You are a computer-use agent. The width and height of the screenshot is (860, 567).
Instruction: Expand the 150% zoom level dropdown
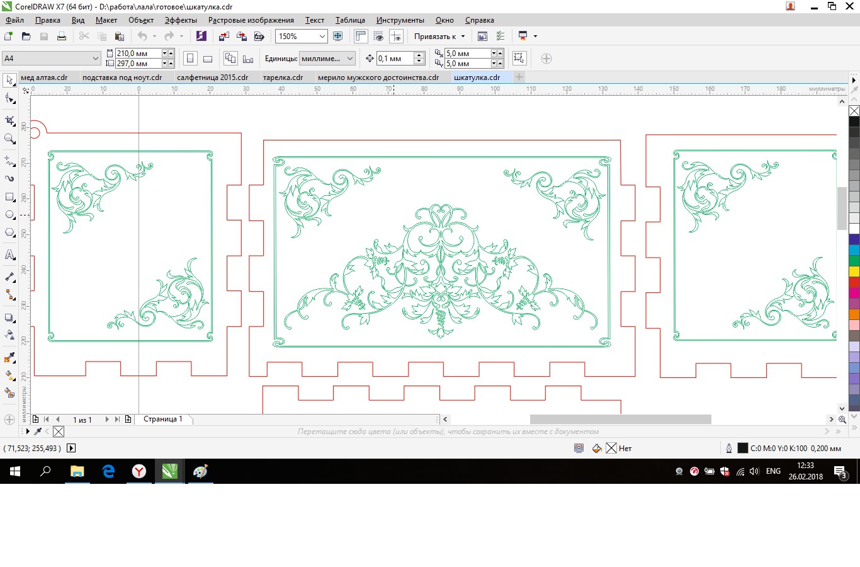pos(322,37)
